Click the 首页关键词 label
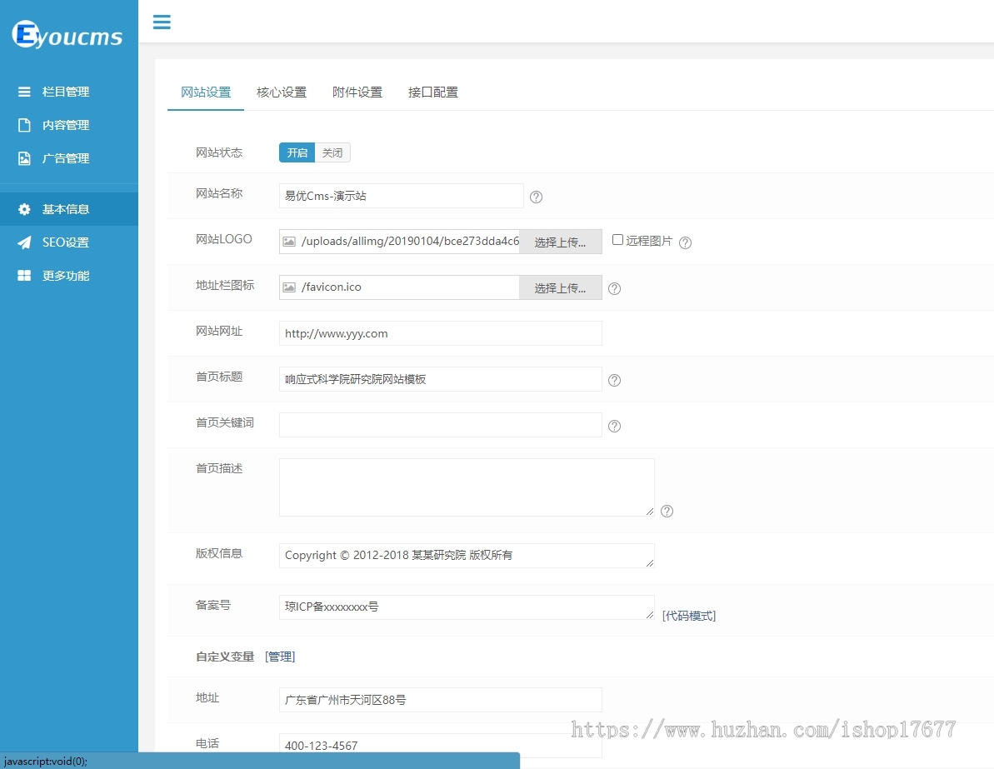 (225, 423)
